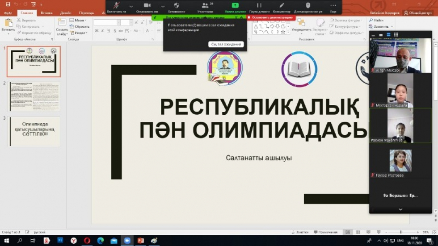
Task: Switch to the Вставка ribbon tab
Action: [x=46, y=13]
